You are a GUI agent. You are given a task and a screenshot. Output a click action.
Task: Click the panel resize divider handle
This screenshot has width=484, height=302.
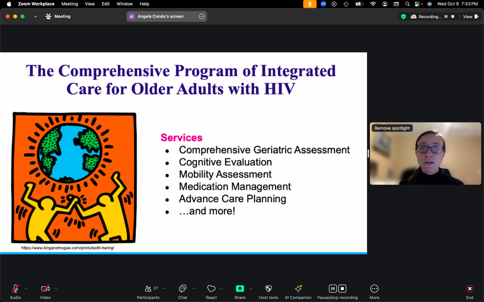(368, 153)
